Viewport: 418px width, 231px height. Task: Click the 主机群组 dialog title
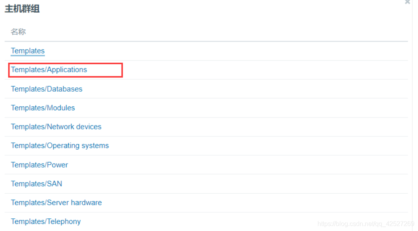coord(22,9)
